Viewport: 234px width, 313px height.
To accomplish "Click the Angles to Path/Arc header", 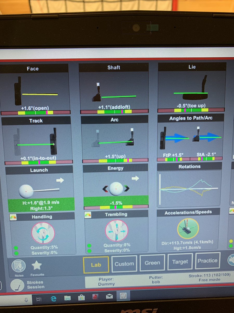I will pyautogui.click(x=191, y=118).
